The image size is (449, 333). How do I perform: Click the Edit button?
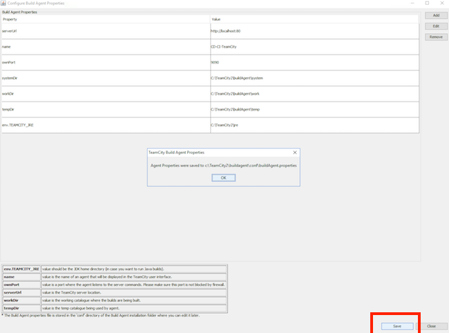click(436, 26)
